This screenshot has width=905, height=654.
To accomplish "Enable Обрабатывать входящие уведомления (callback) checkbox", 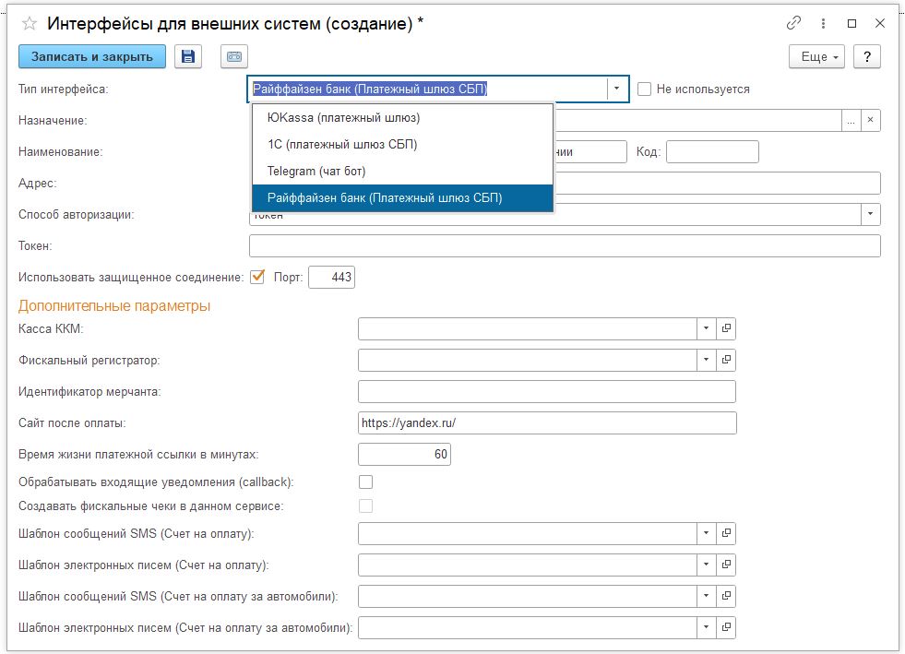I will pos(366,482).
